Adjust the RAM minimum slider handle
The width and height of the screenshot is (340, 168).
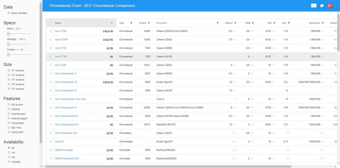pos(8,34)
